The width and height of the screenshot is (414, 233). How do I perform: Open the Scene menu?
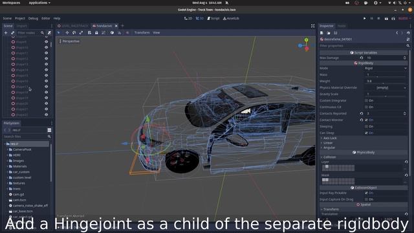[x=7, y=18]
